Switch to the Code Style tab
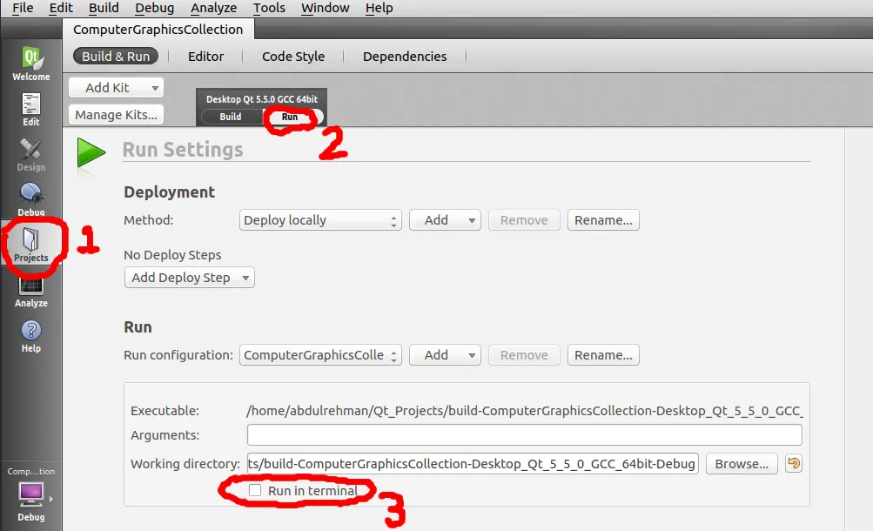 pos(293,57)
